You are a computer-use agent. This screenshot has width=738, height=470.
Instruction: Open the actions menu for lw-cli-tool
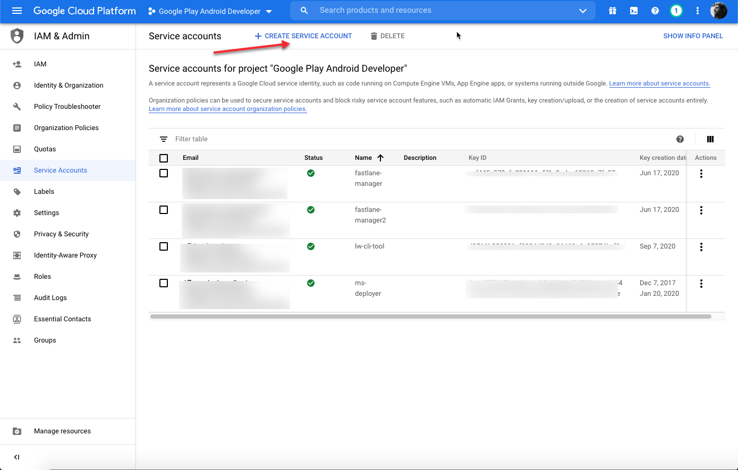701,246
